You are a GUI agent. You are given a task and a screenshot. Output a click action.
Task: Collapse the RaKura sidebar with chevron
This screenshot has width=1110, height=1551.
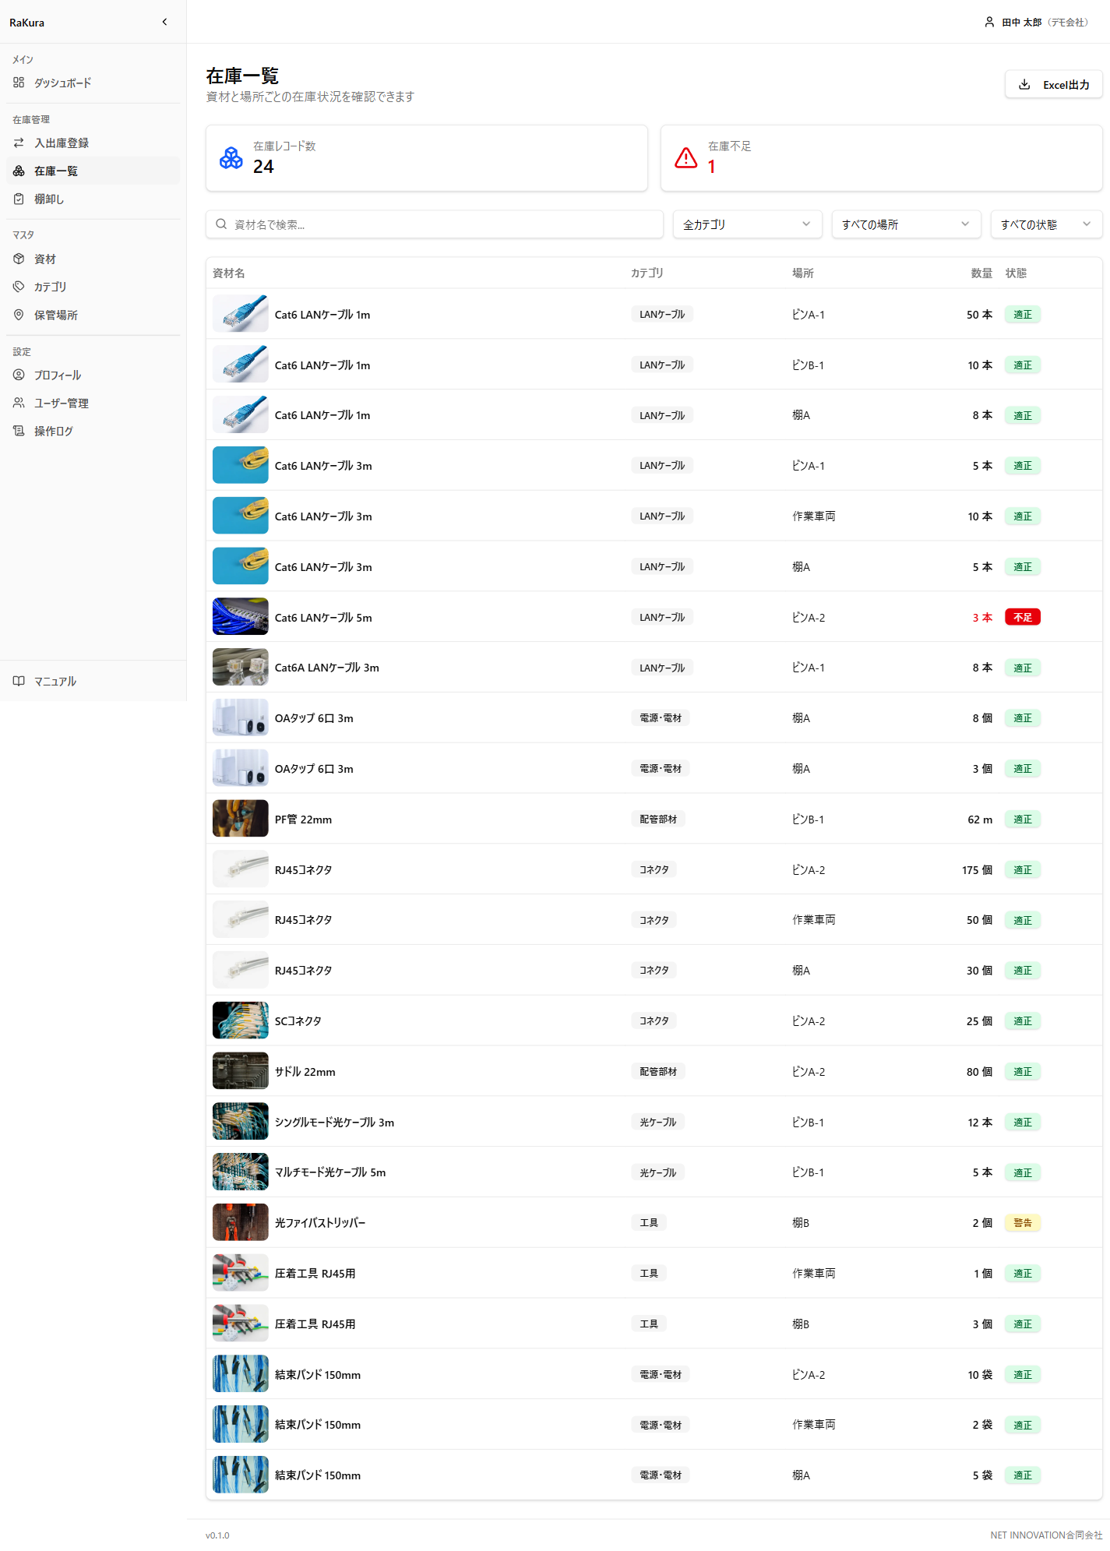click(164, 22)
